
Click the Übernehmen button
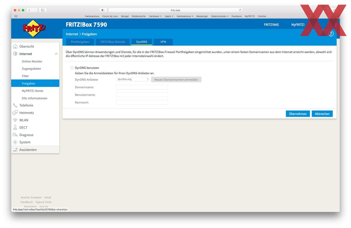(298, 114)
